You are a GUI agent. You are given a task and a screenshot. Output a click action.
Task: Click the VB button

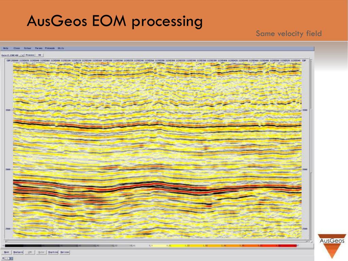tap(39, 55)
